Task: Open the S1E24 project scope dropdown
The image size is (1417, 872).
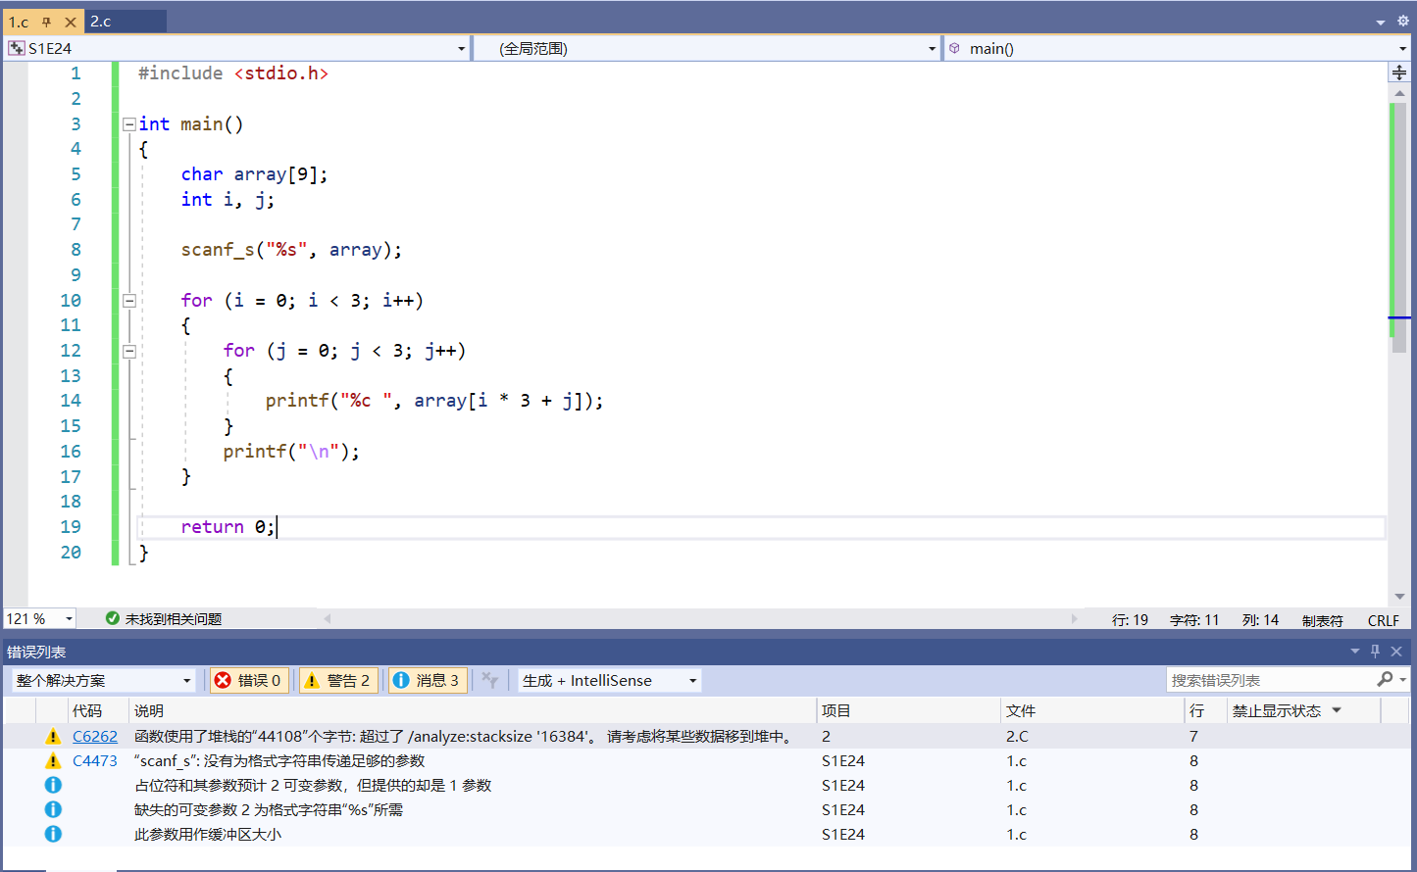Action: tap(236, 48)
